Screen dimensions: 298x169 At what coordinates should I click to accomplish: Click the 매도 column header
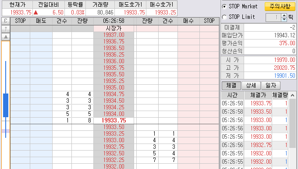(x=41, y=21)
